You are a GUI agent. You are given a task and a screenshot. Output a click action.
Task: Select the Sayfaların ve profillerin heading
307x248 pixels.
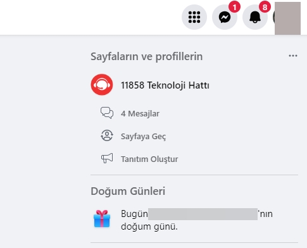point(147,56)
